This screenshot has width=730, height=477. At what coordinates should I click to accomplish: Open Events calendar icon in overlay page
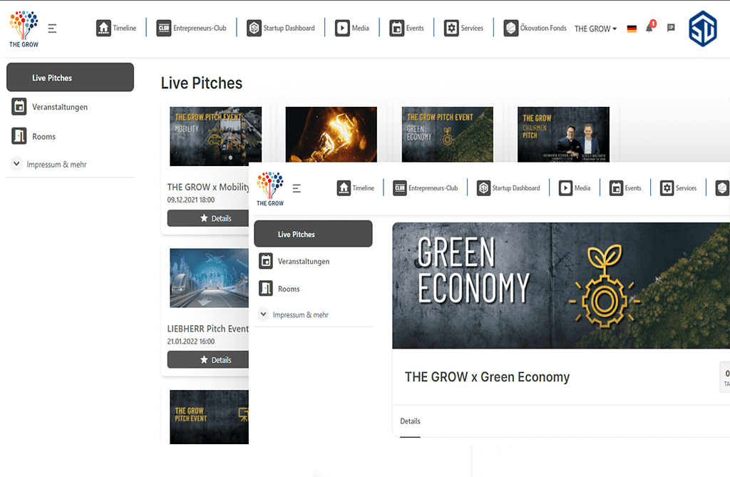point(617,188)
